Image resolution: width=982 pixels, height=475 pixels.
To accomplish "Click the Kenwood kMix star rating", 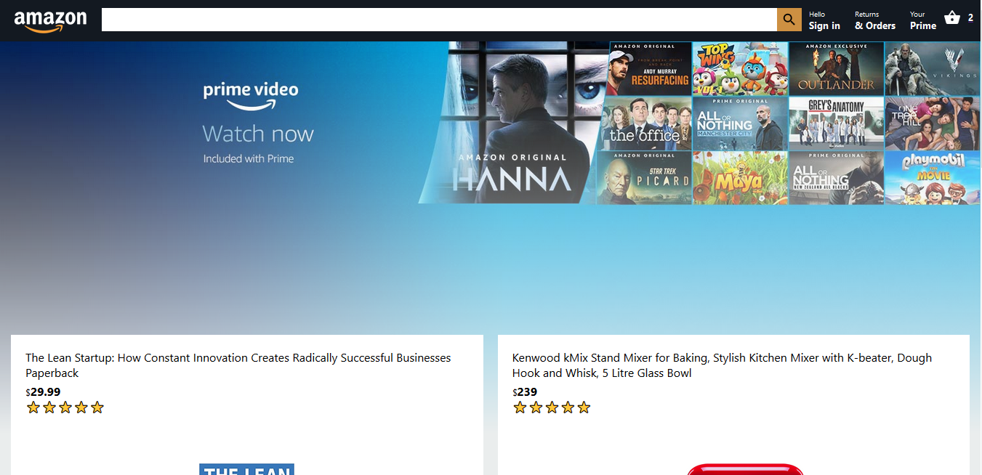I will [552, 407].
